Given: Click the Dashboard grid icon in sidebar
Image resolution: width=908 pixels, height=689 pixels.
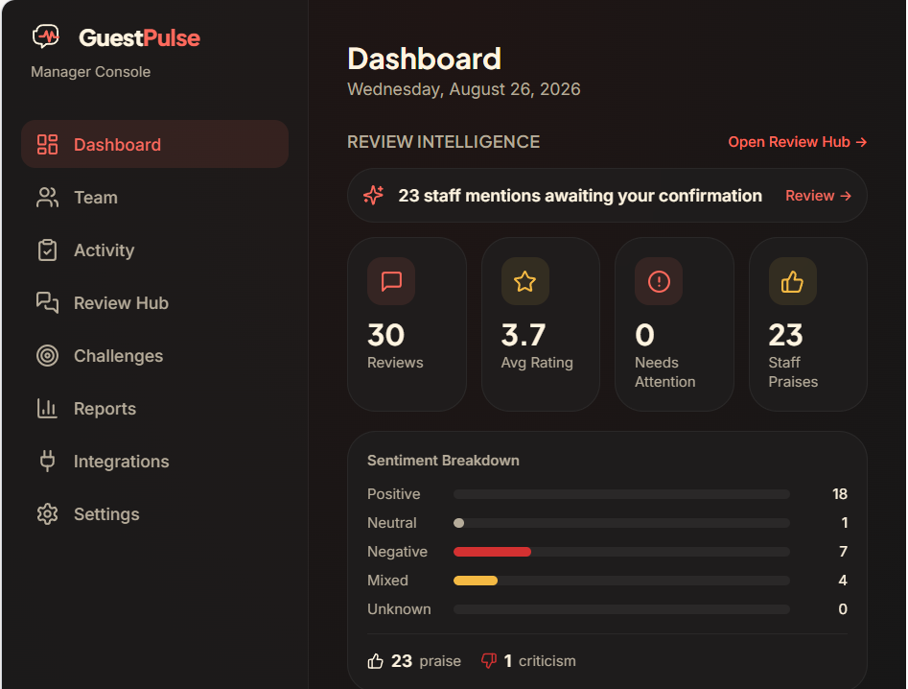Looking at the screenshot, I should pos(48,144).
